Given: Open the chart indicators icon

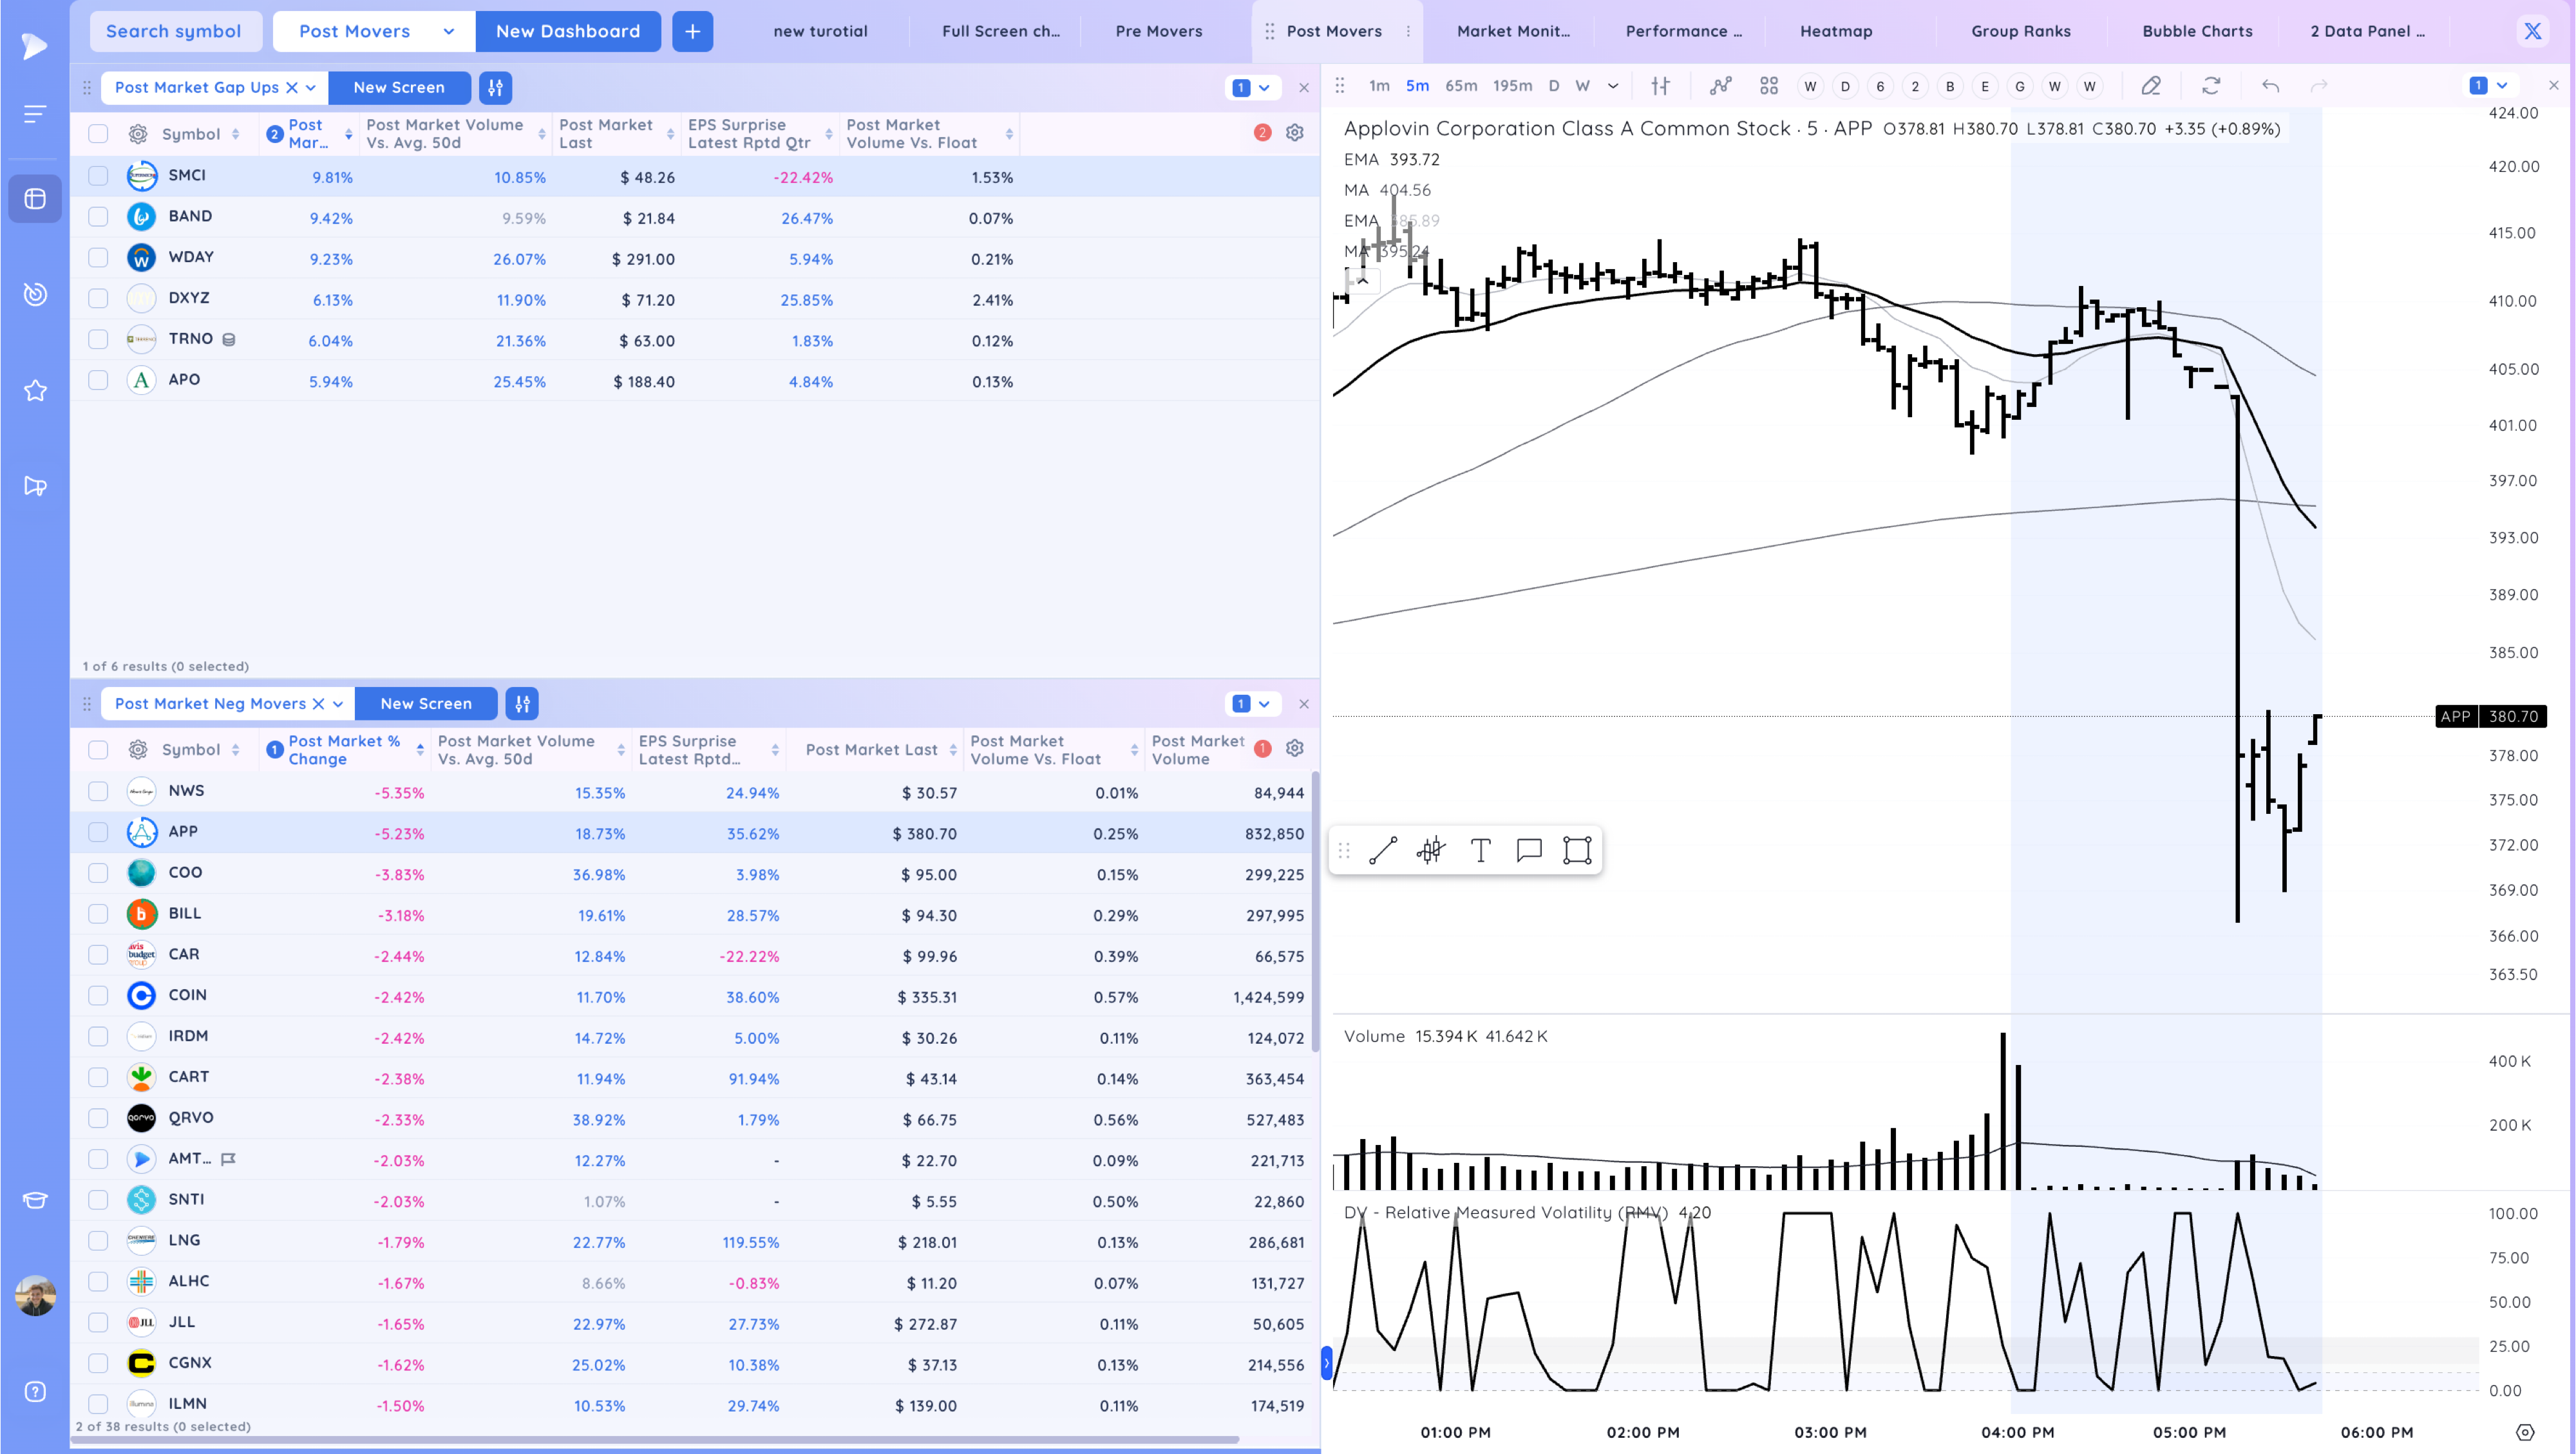Looking at the screenshot, I should pyautogui.click(x=1720, y=86).
